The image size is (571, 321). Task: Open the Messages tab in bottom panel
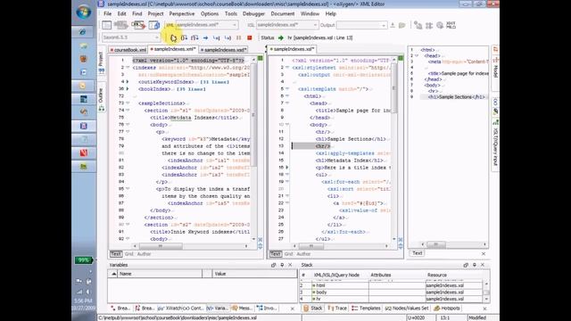(242, 309)
